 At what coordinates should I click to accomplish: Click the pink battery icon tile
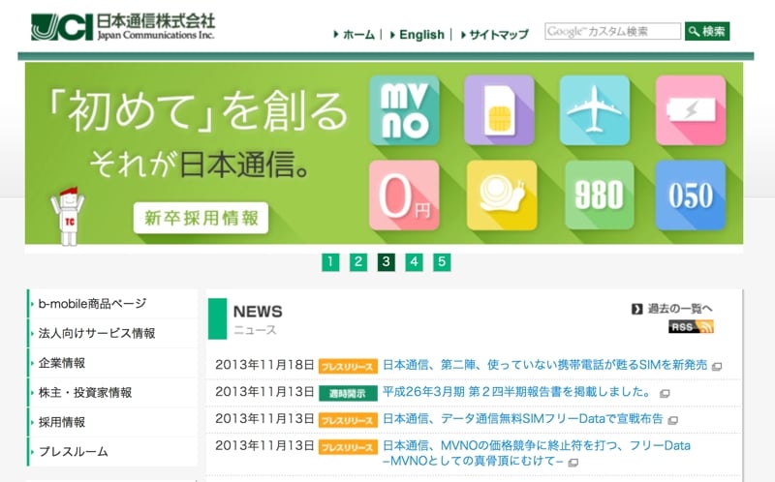click(x=690, y=110)
